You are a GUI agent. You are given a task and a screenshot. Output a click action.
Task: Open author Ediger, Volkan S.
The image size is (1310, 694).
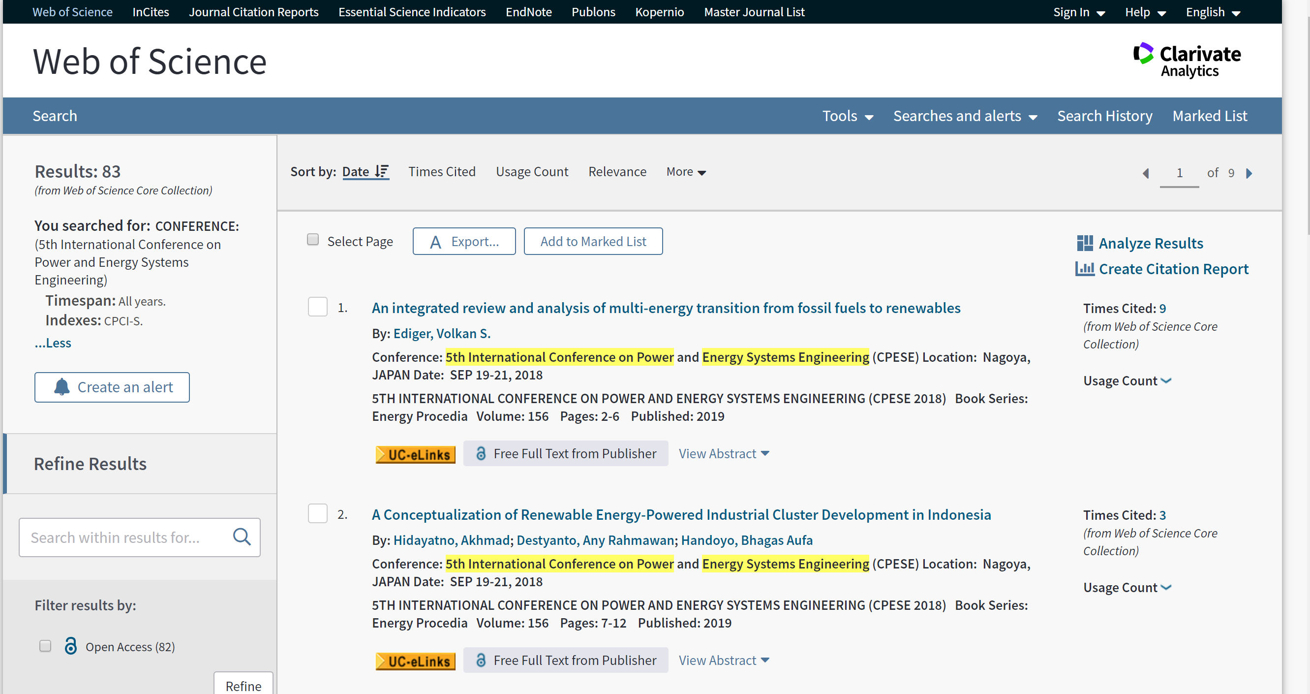(441, 333)
